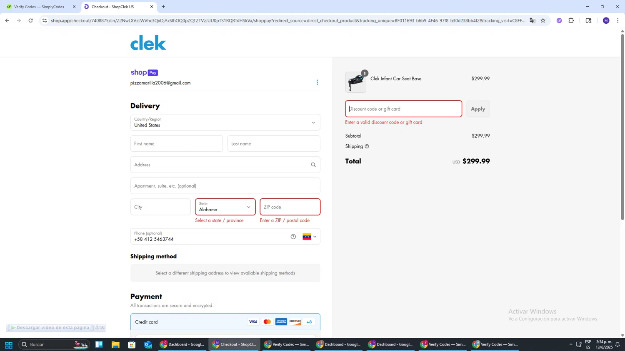Screen dimensions: 625x351
Task: Open the Extensions puzzle icon
Action: pyautogui.click(x=571, y=20)
